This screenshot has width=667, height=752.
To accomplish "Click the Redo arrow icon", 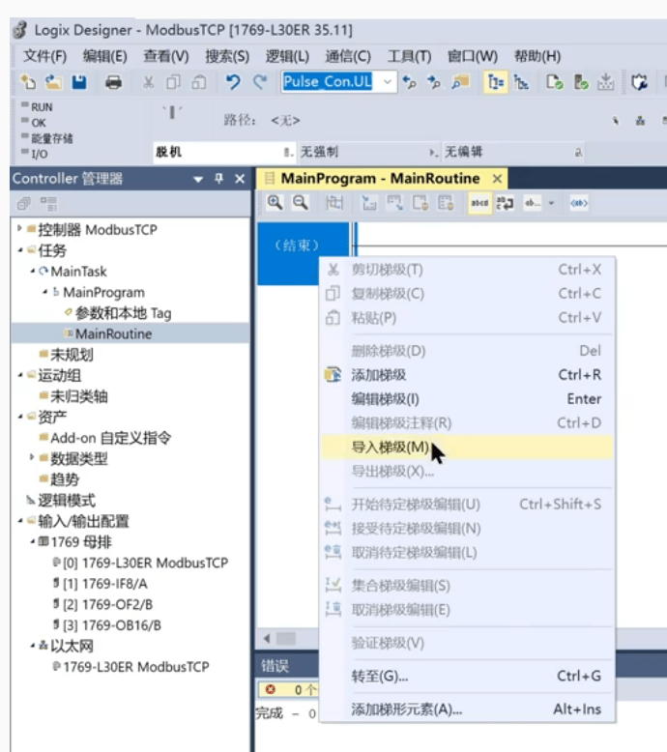I will [x=260, y=82].
